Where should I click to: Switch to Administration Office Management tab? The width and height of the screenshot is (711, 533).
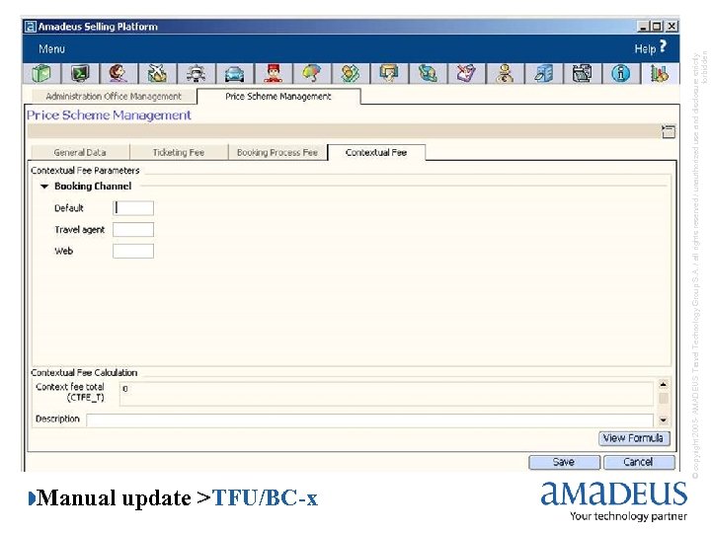pos(114,96)
